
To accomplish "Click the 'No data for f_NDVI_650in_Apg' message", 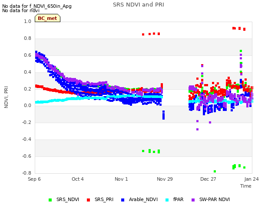I will [37, 6].
